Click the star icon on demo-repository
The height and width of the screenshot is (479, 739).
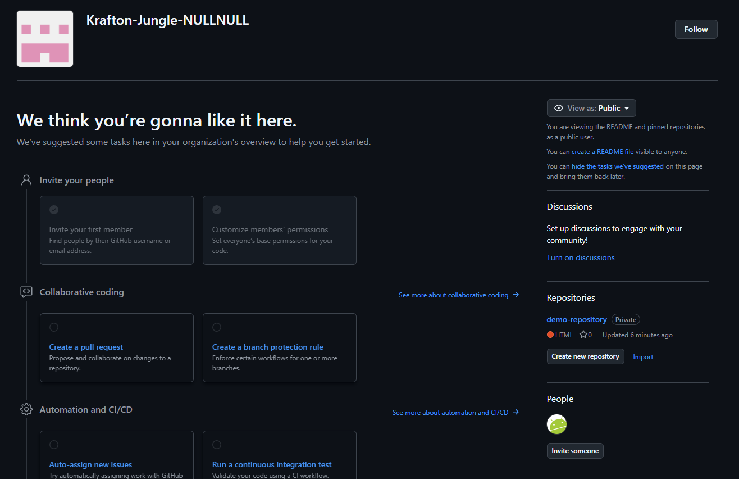coord(583,335)
